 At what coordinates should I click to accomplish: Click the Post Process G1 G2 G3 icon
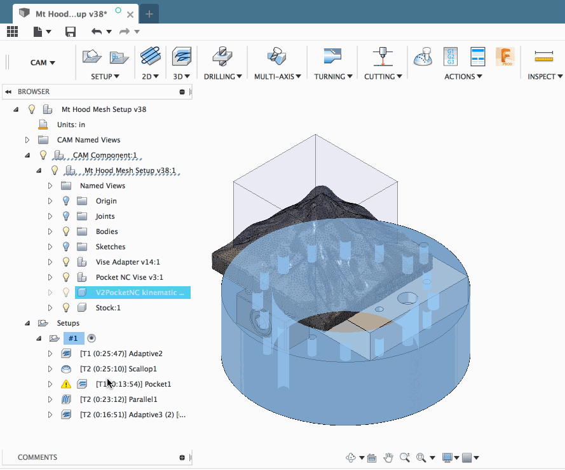pyautogui.click(x=451, y=57)
